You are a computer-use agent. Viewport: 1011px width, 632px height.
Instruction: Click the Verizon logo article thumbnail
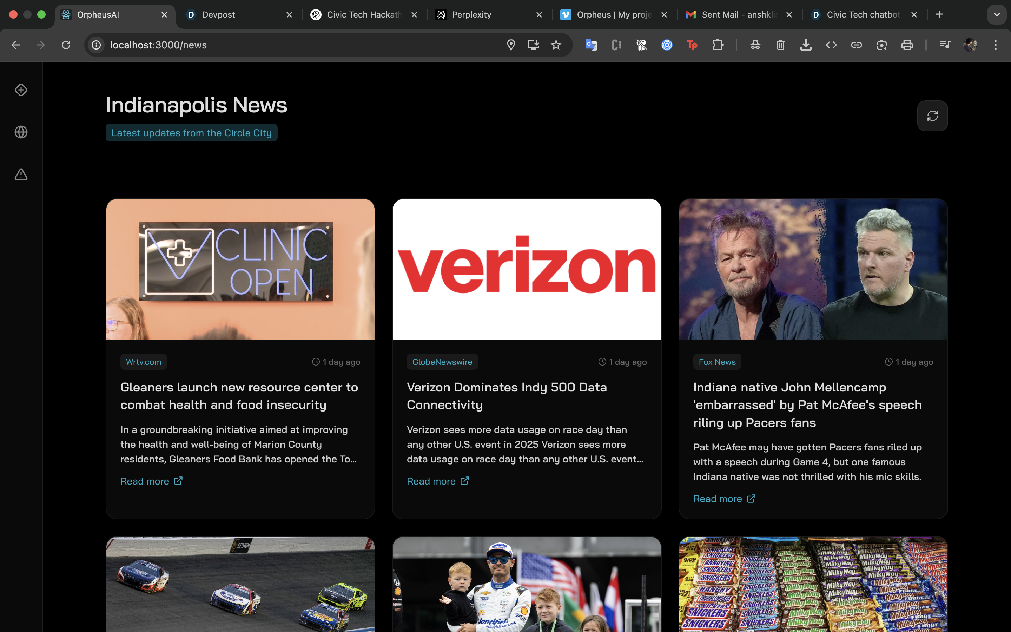click(527, 269)
